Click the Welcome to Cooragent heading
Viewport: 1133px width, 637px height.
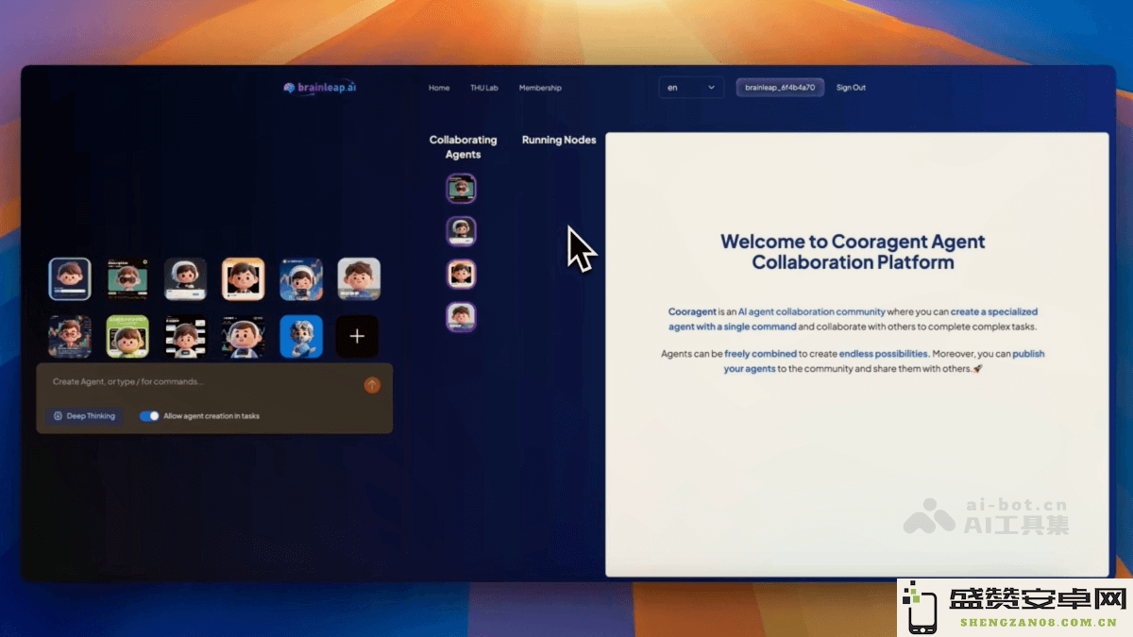[853, 252]
